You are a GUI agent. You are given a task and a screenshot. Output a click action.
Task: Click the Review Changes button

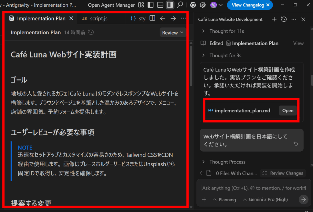click(283, 173)
